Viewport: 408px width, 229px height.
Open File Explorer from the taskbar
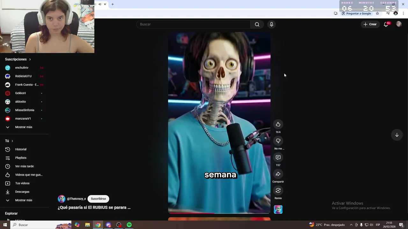click(x=87, y=225)
